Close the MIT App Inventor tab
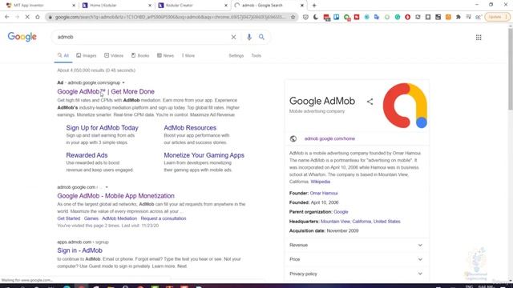The width and height of the screenshot is (513, 288). tap(74, 6)
